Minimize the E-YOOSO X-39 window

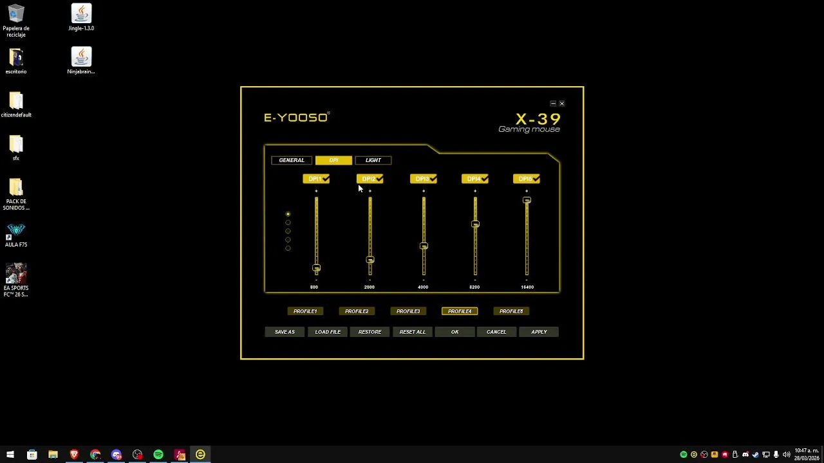pos(553,104)
